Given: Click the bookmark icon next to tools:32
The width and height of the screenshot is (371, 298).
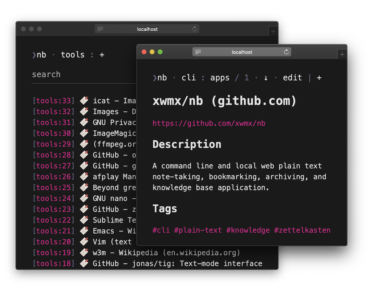Looking at the screenshot, I should coord(84,111).
